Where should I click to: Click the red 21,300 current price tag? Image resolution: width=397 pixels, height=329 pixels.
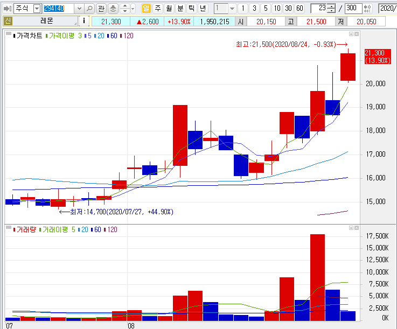(x=378, y=57)
